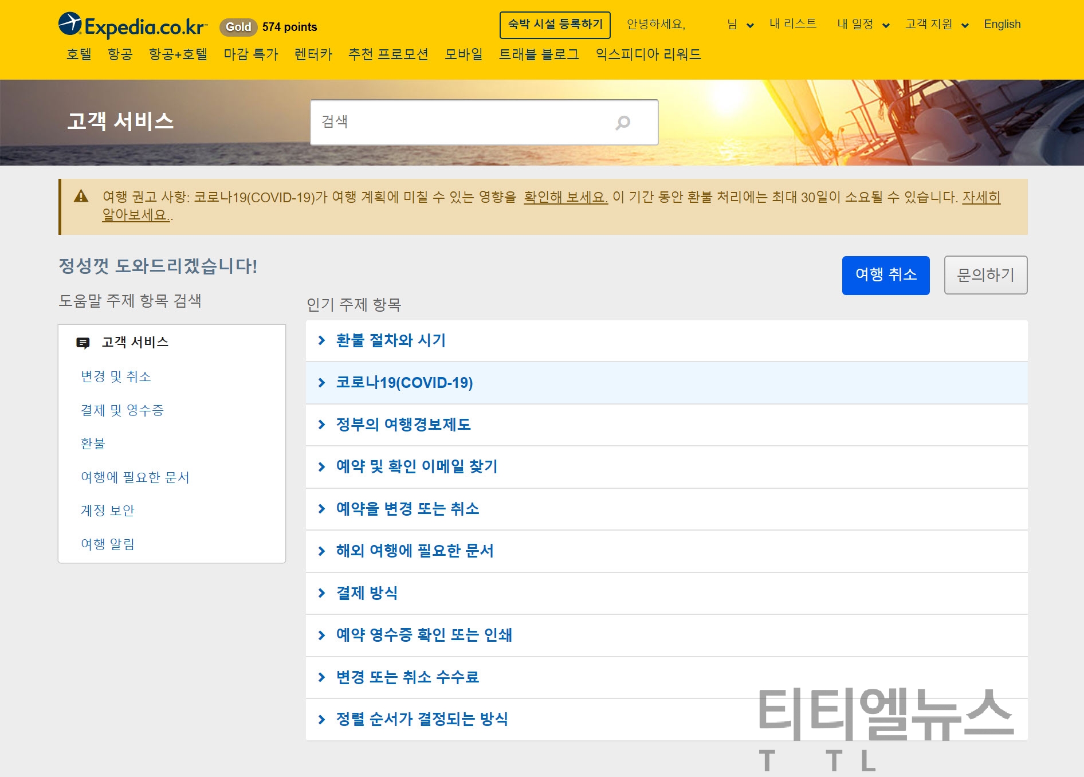Image resolution: width=1084 pixels, height=777 pixels.
Task: Click the 문의하기 button
Action: 985,275
